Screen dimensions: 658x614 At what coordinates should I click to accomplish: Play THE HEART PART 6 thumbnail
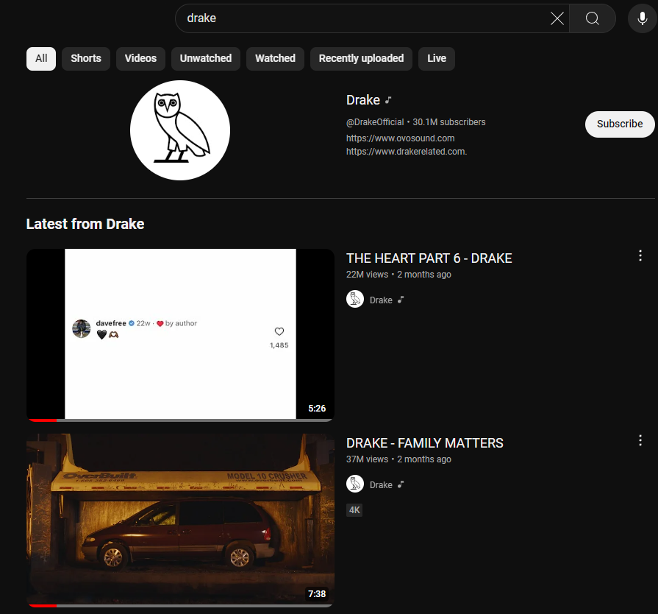point(180,334)
